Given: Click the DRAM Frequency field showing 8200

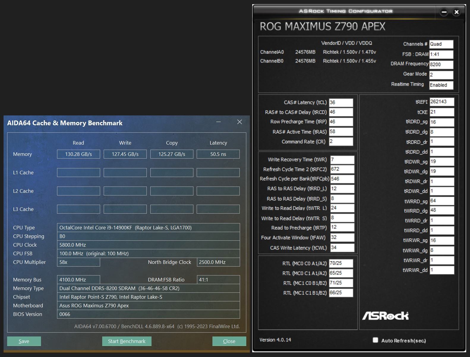Looking at the screenshot, I should [x=441, y=65].
